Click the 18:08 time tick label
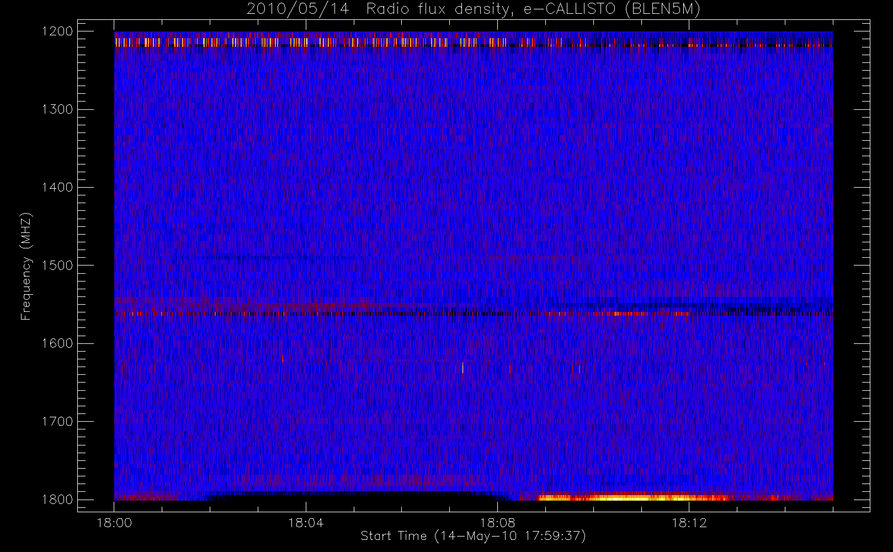 click(x=497, y=523)
